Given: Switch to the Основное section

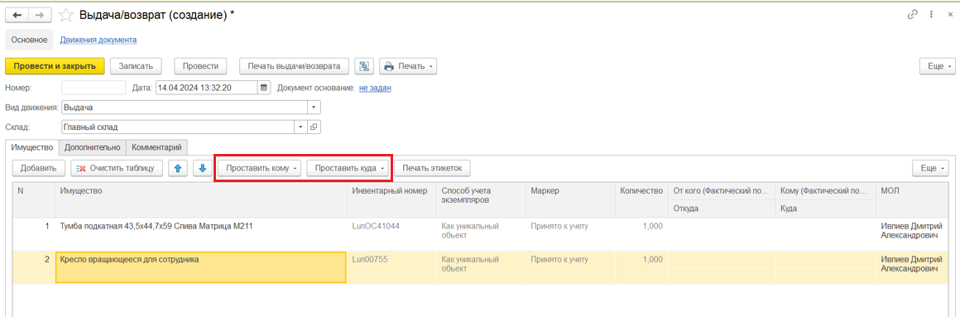Looking at the screenshot, I should pos(30,40).
